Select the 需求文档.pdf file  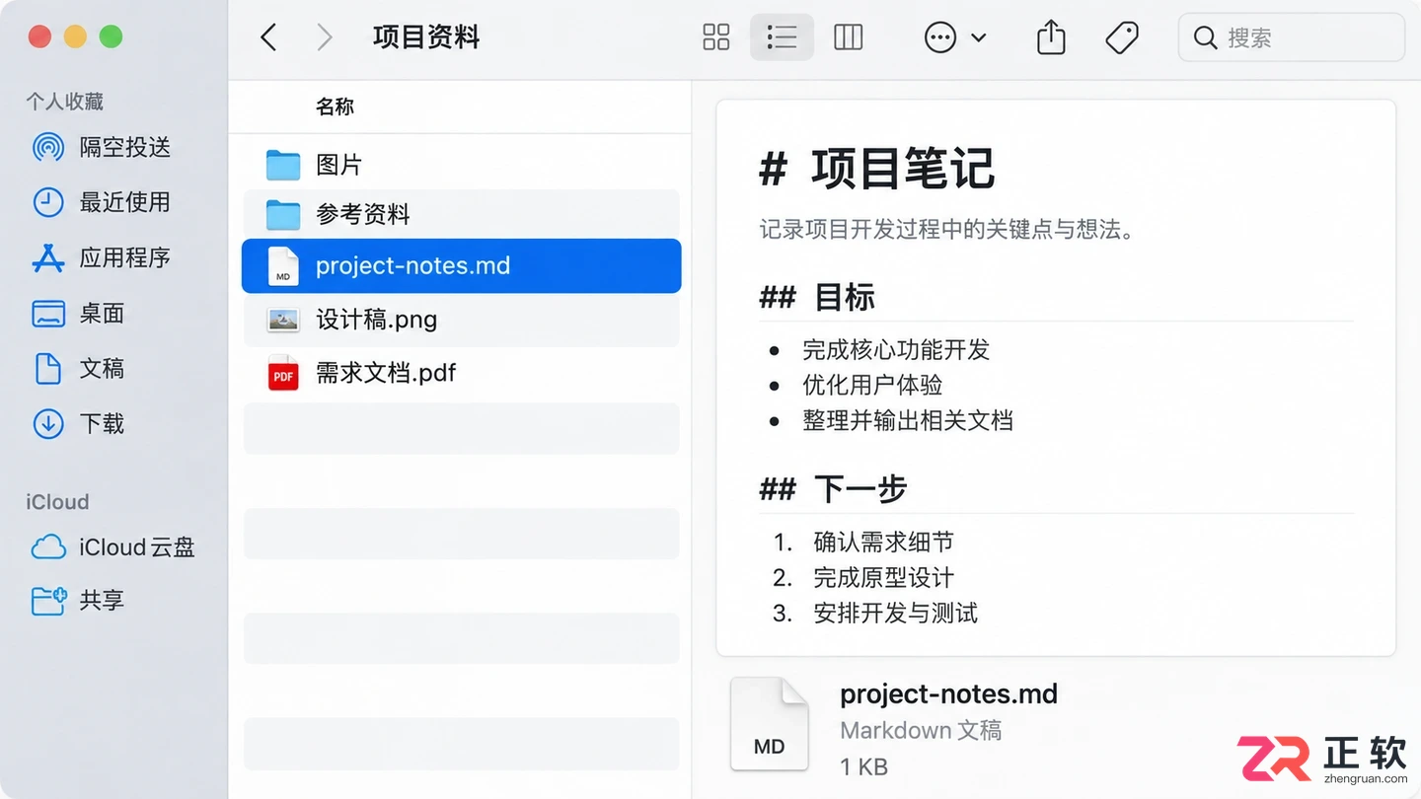pos(462,373)
